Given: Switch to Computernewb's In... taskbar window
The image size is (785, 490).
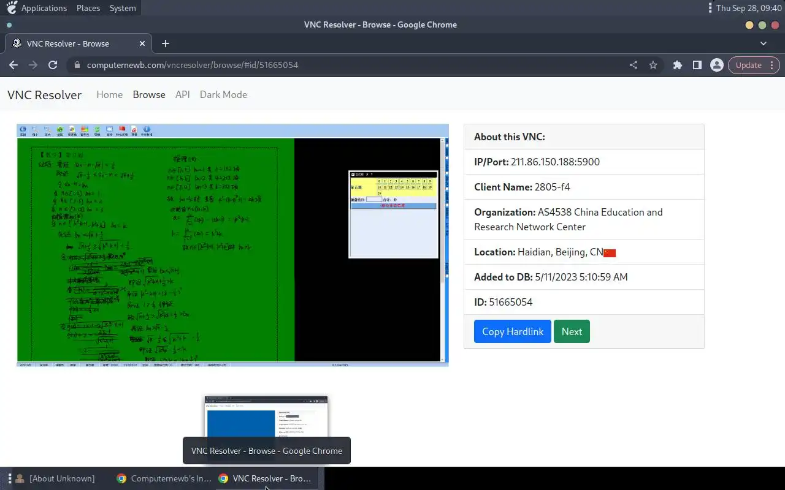Looking at the screenshot, I should [164, 478].
